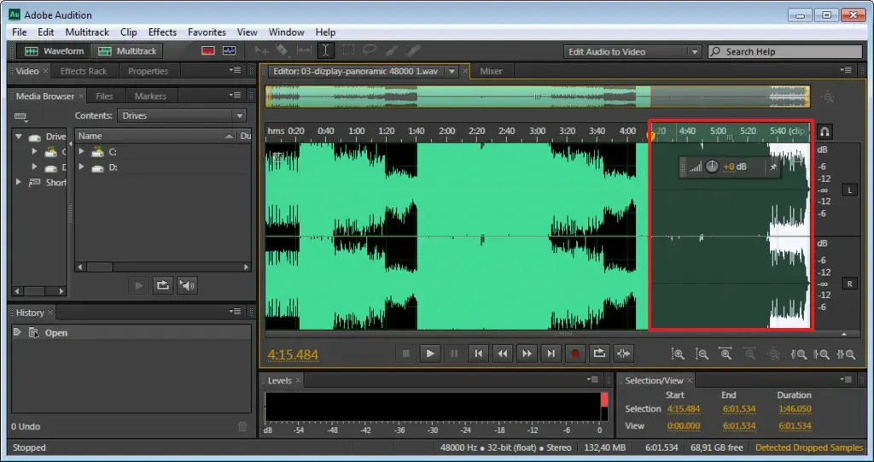Screen dimensions: 874x462
Task: Click the volume knob on the HUD
Action: click(x=712, y=167)
